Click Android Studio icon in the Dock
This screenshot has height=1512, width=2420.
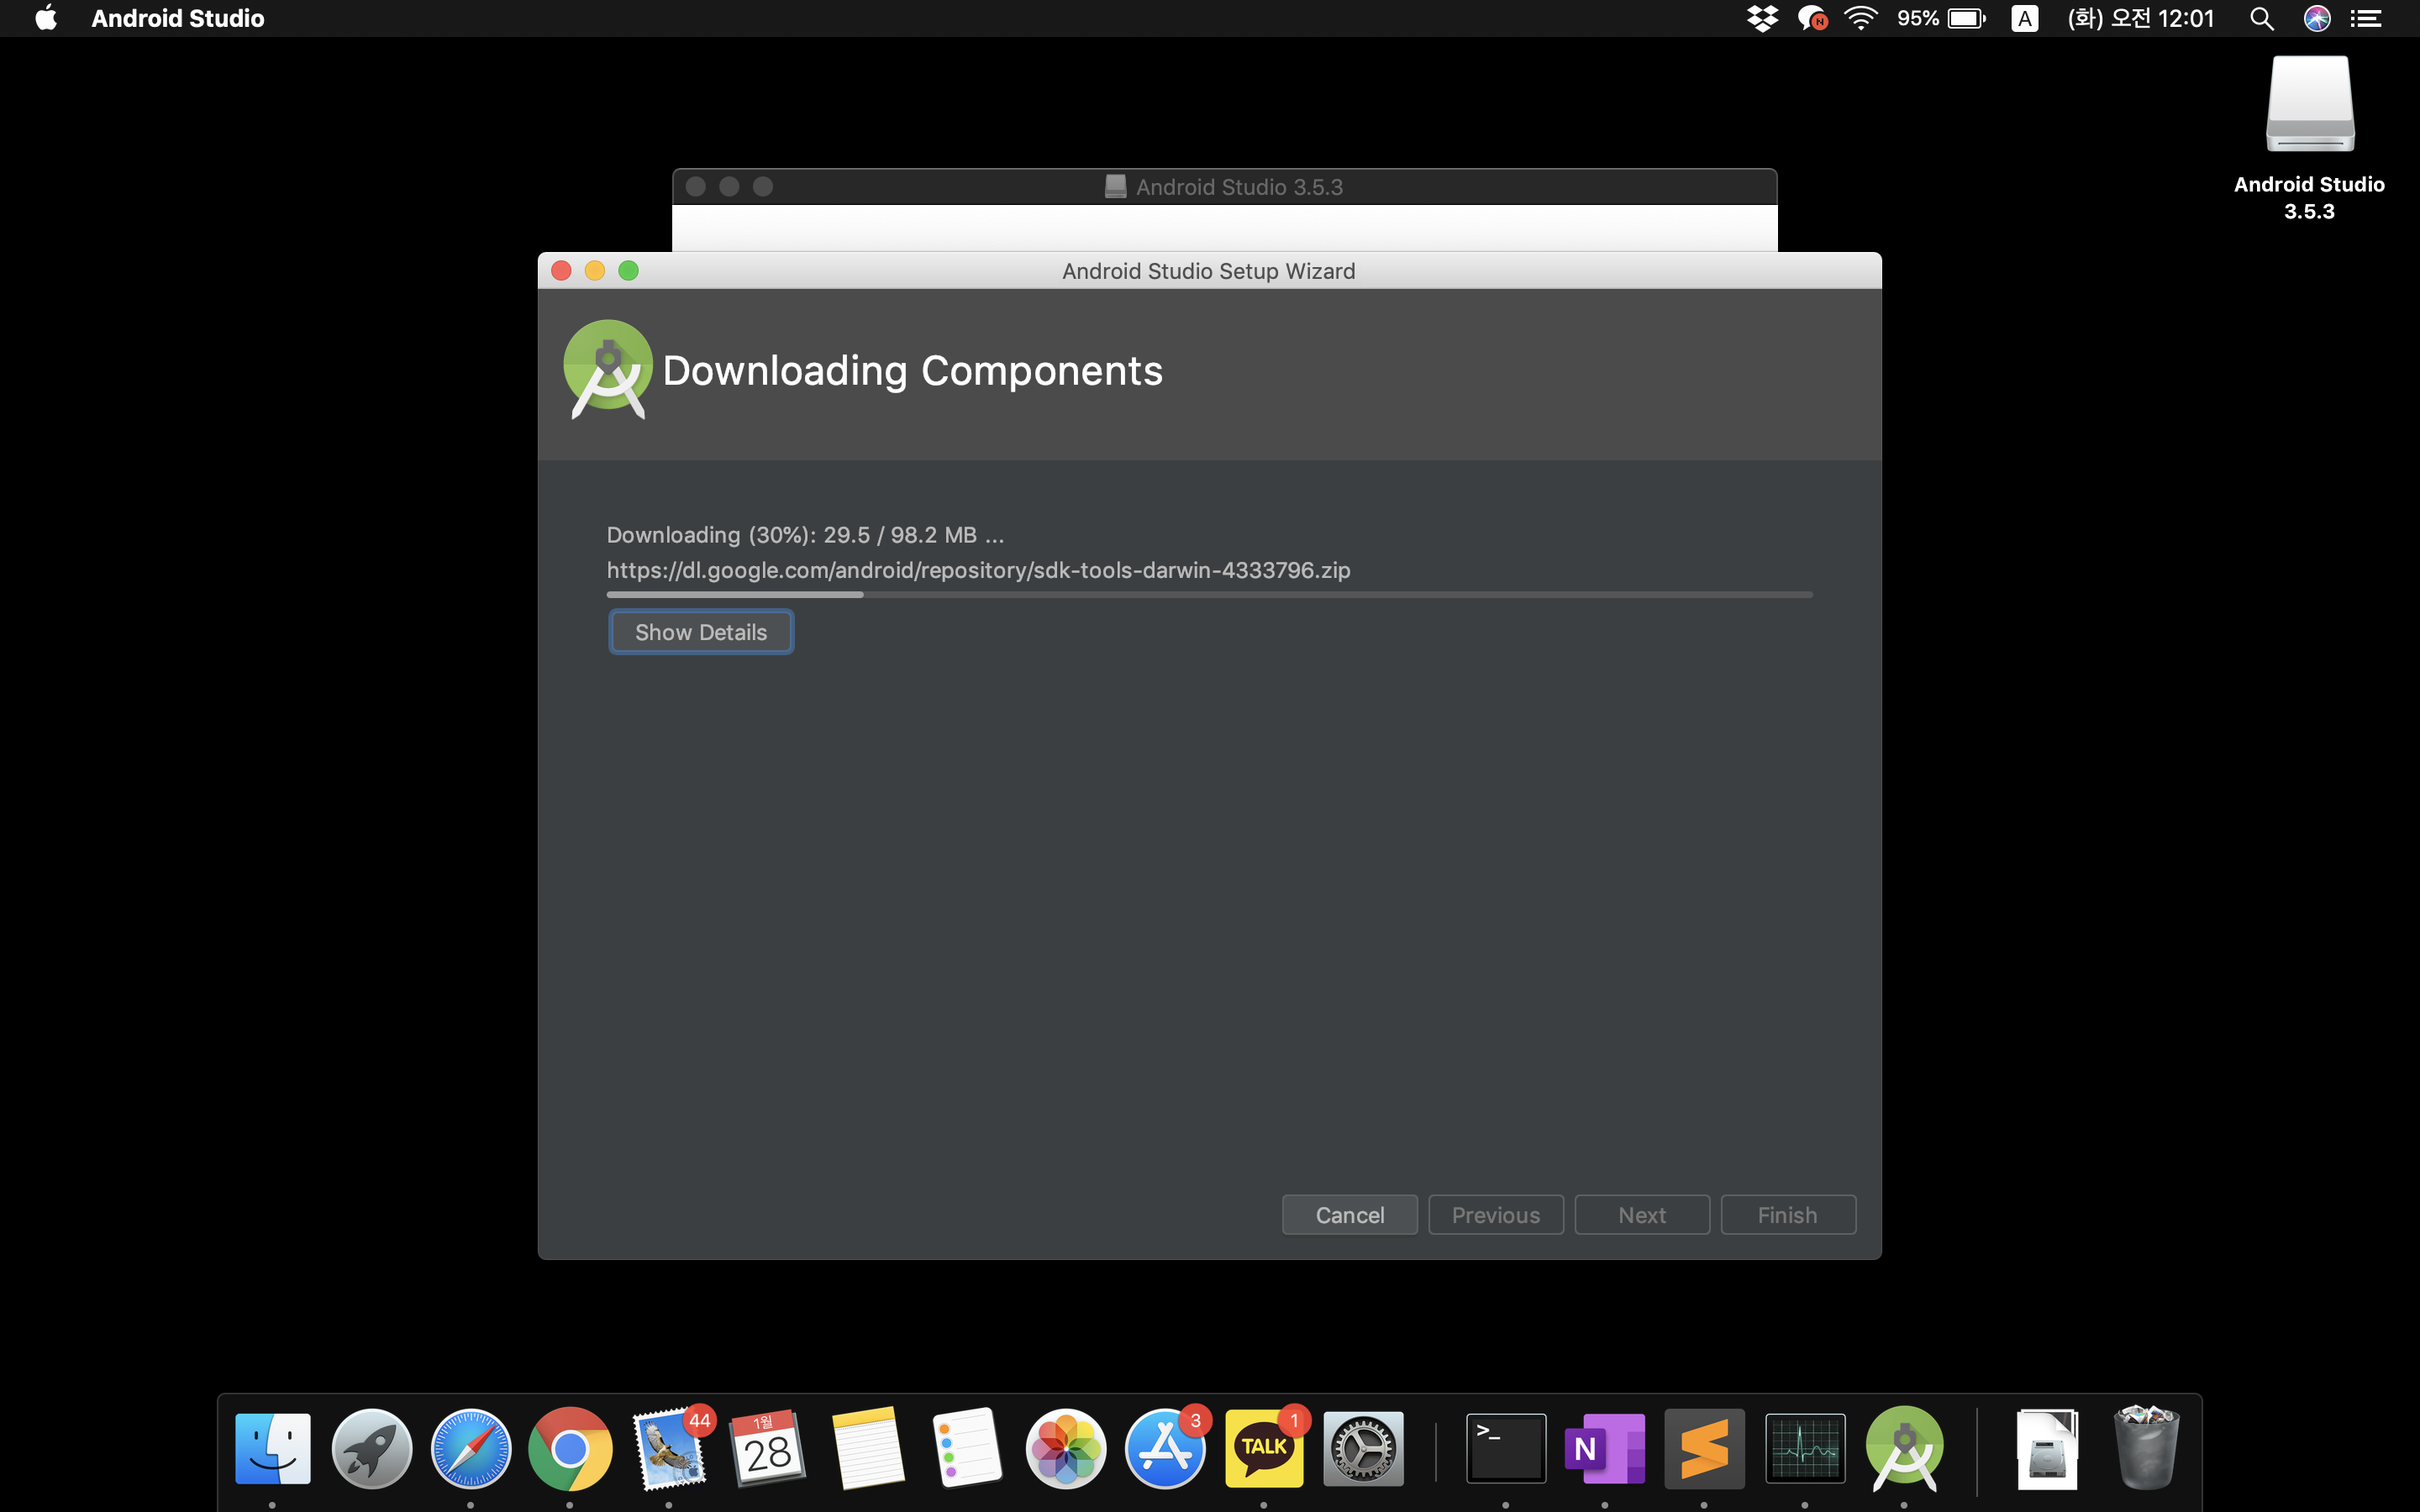tap(1903, 1448)
